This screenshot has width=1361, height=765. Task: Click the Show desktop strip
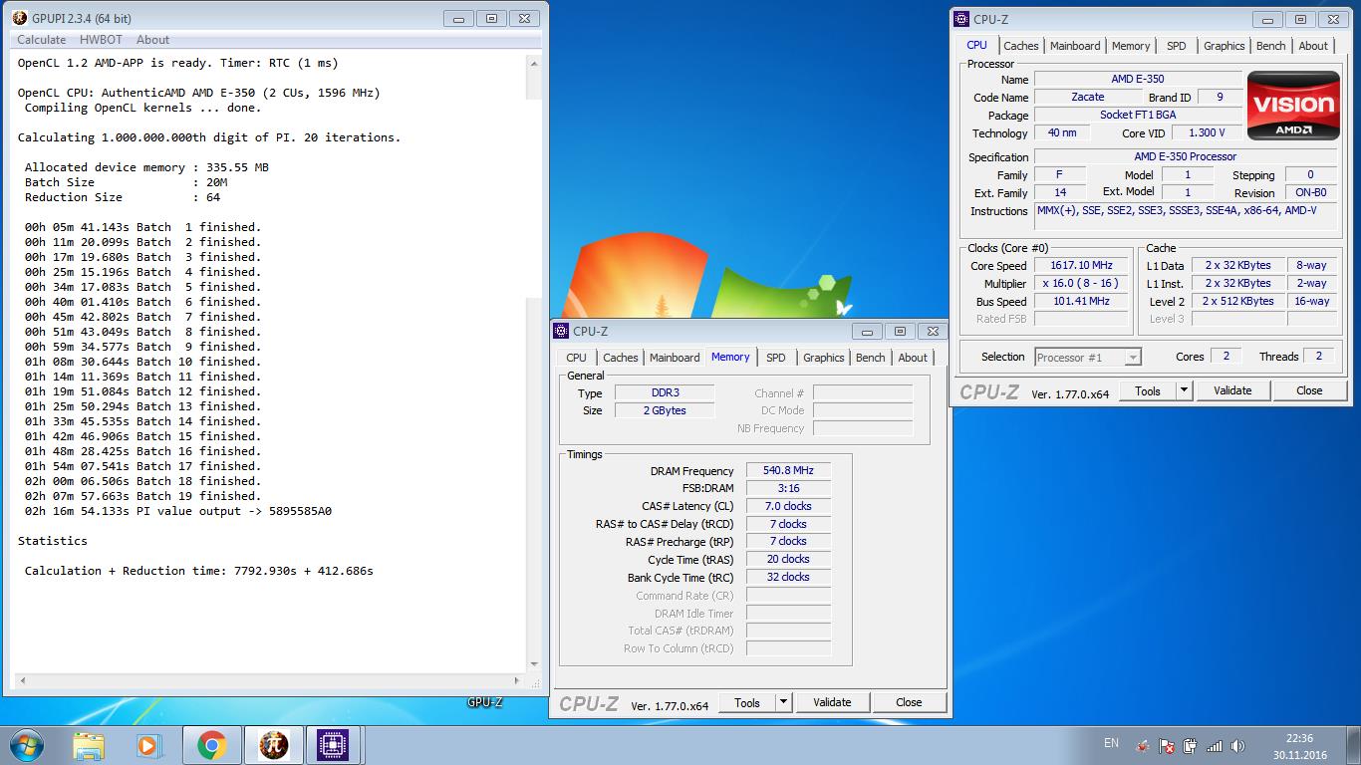click(x=1354, y=745)
